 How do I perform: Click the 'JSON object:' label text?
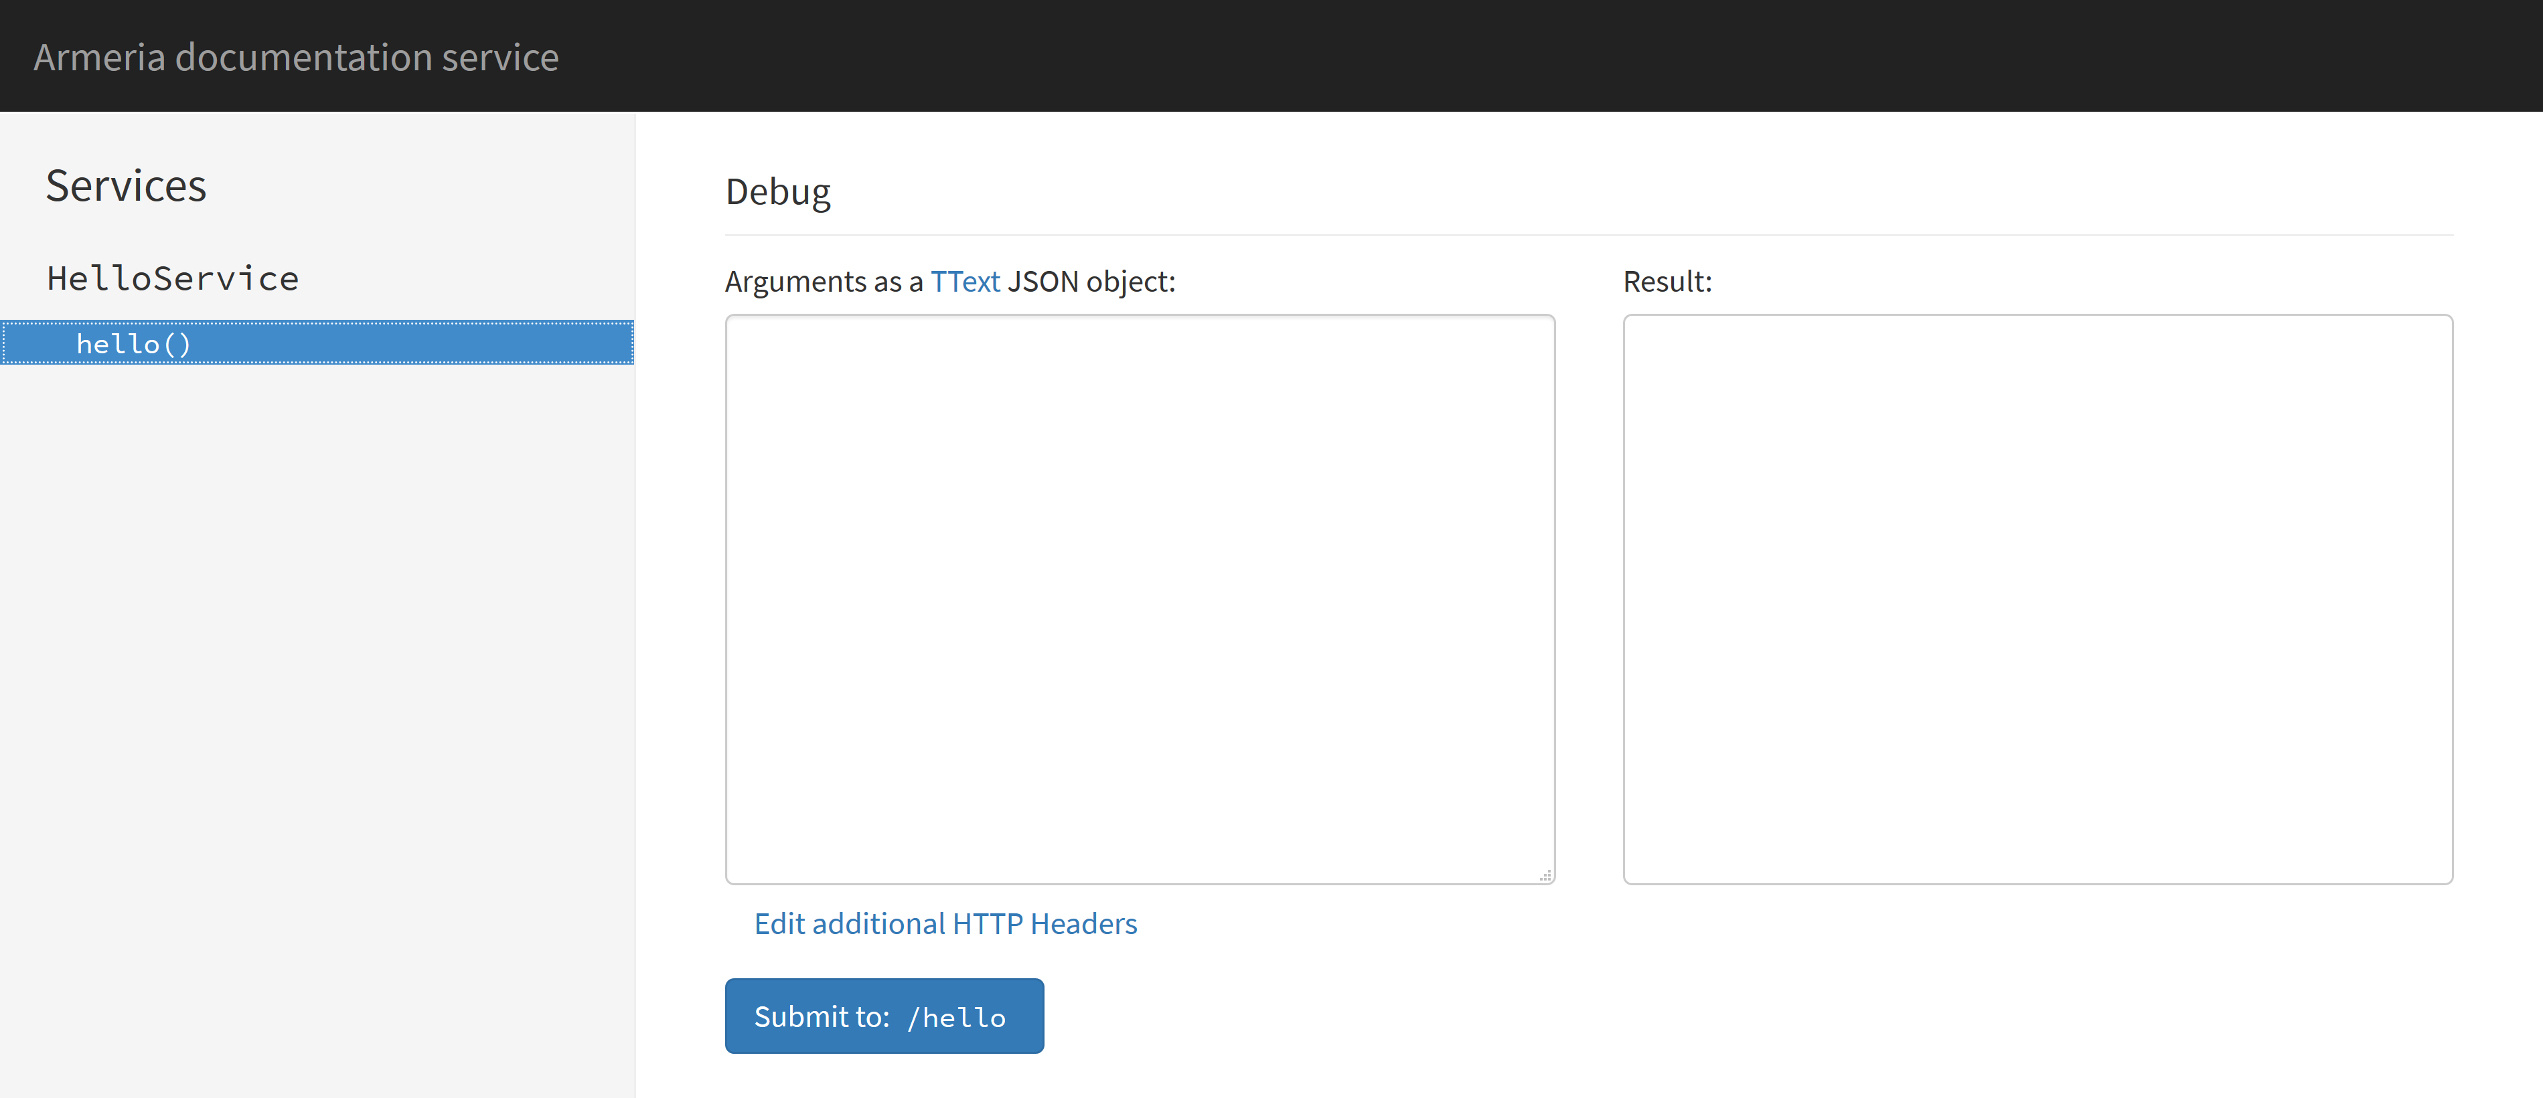(1091, 282)
